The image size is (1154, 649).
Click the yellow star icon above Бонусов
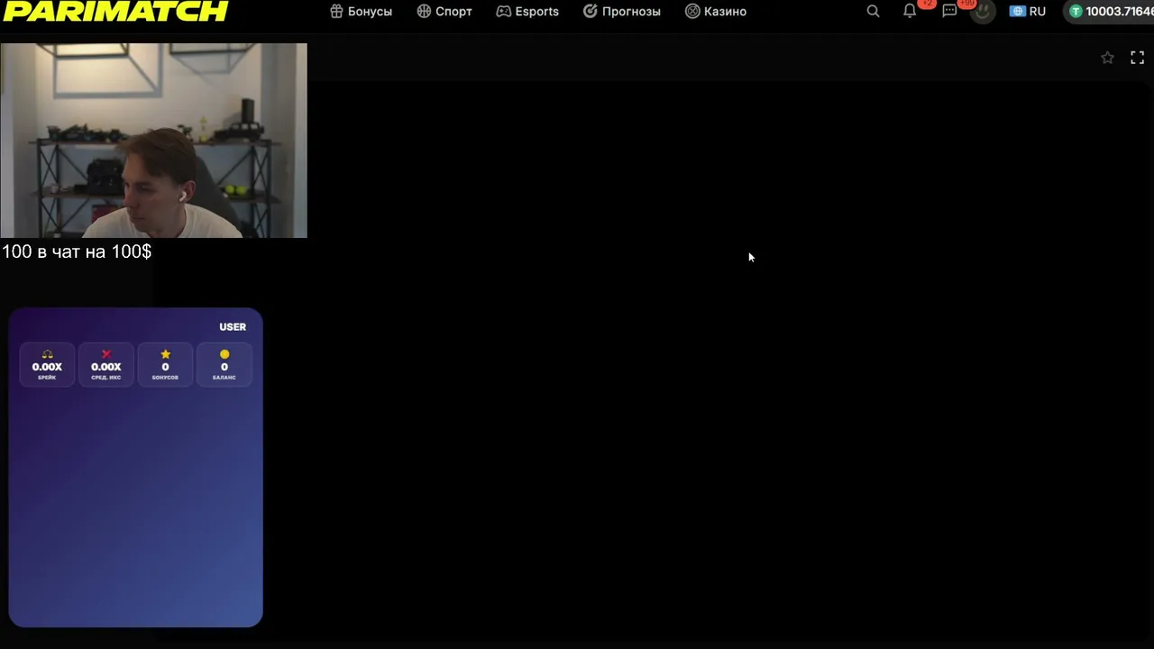click(x=165, y=354)
